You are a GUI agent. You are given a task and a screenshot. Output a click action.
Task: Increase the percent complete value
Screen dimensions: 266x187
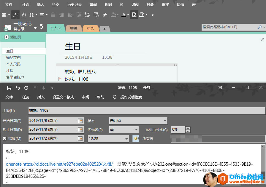[x=188, y=128]
